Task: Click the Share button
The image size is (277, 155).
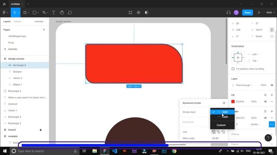Action: coord(248,12)
